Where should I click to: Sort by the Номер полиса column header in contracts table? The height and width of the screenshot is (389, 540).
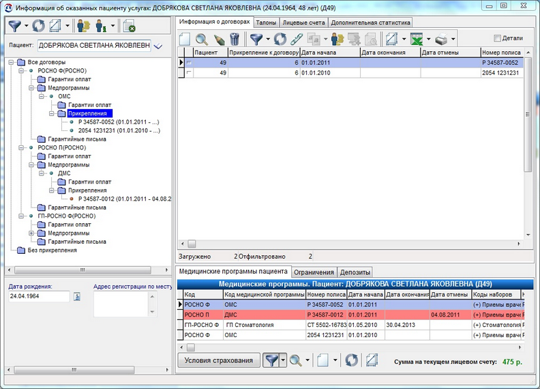(x=501, y=53)
